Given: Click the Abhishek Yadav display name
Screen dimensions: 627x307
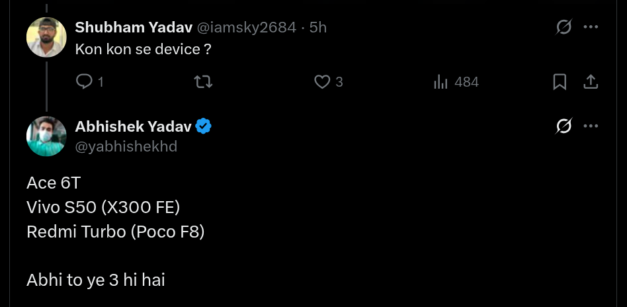Looking at the screenshot, I should click(133, 126).
